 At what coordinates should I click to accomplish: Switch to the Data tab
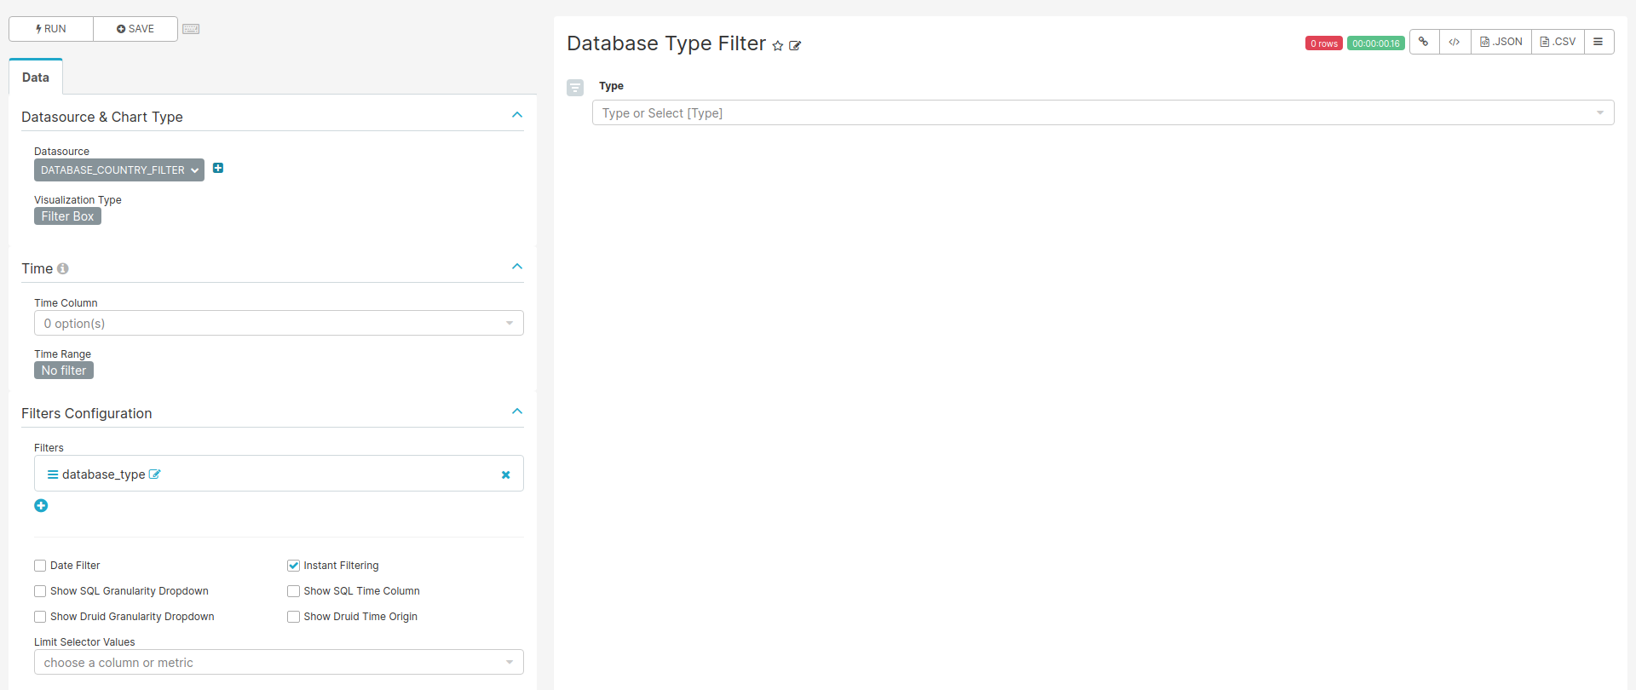(36, 78)
